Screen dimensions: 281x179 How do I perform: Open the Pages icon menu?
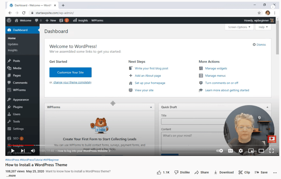[9, 75]
